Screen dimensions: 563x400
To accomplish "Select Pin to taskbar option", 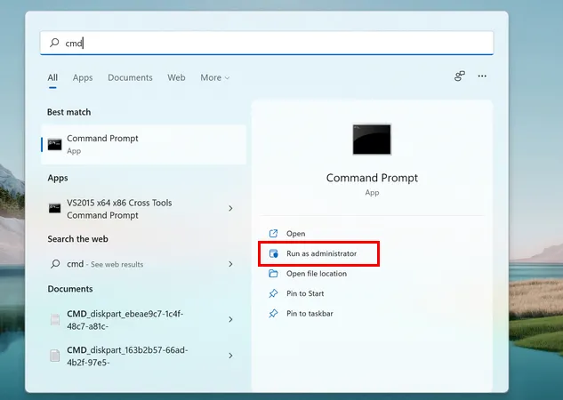I will click(310, 314).
